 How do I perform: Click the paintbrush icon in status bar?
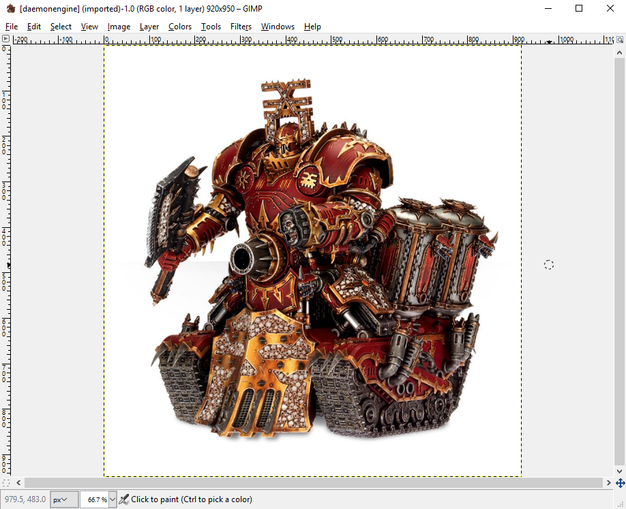(123, 499)
